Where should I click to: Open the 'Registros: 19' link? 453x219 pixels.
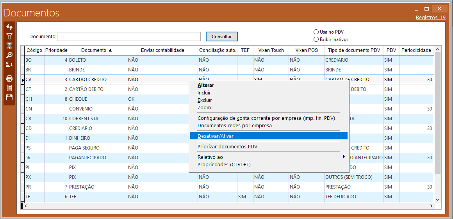click(x=430, y=18)
